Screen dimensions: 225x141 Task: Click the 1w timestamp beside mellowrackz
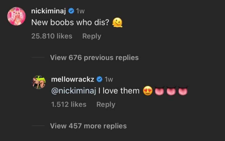pyautogui.click(x=109, y=79)
